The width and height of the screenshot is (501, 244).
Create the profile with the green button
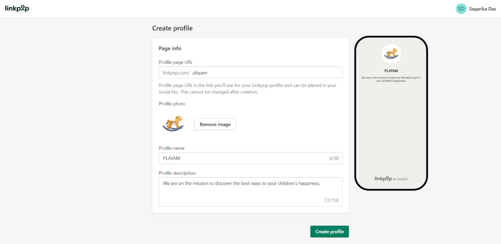(329, 232)
